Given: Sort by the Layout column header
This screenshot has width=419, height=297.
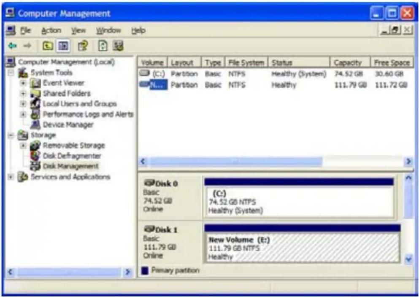Looking at the screenshot, I should (184, 62).
